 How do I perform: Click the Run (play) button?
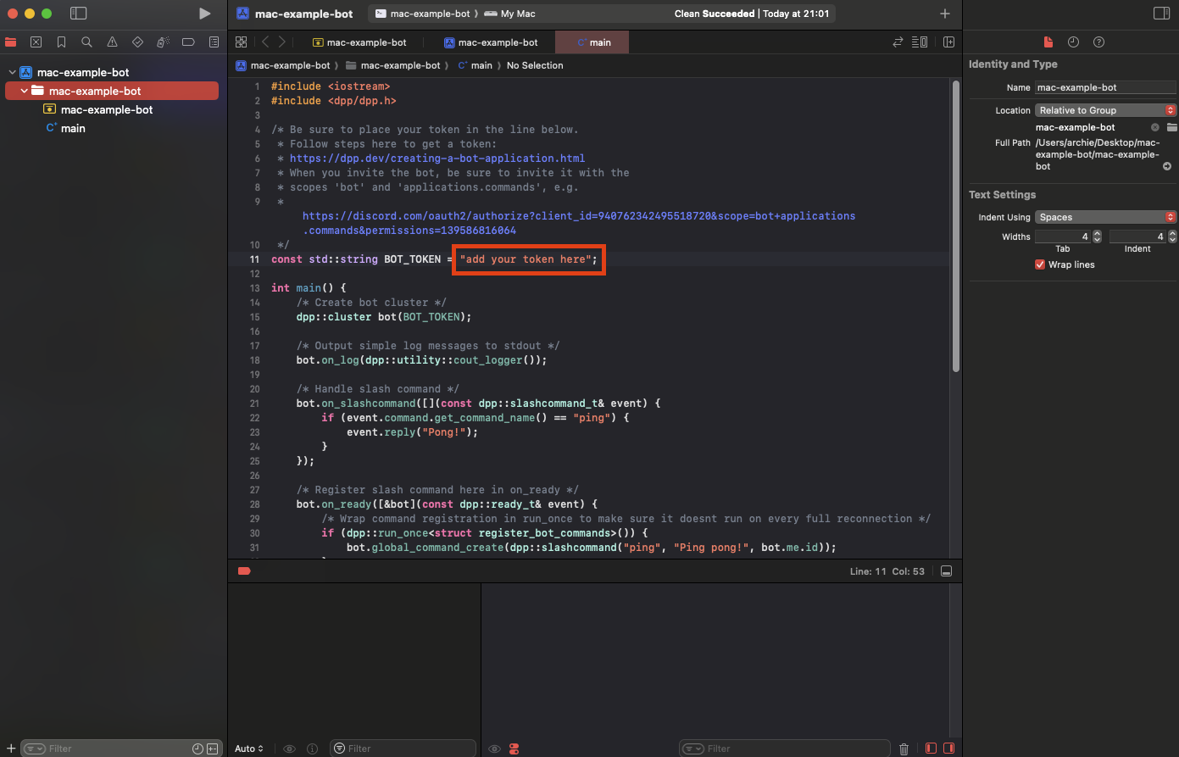point(204,14)
